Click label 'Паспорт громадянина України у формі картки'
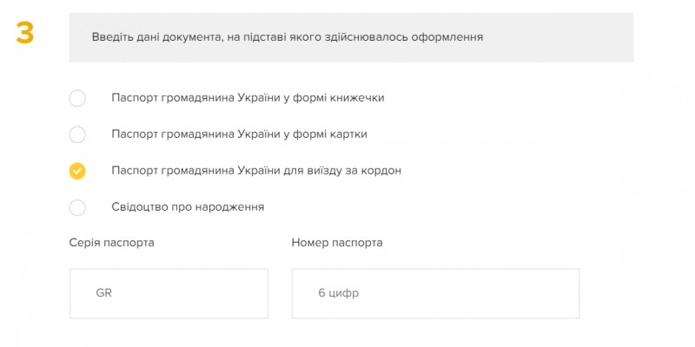 click(239, 134)
